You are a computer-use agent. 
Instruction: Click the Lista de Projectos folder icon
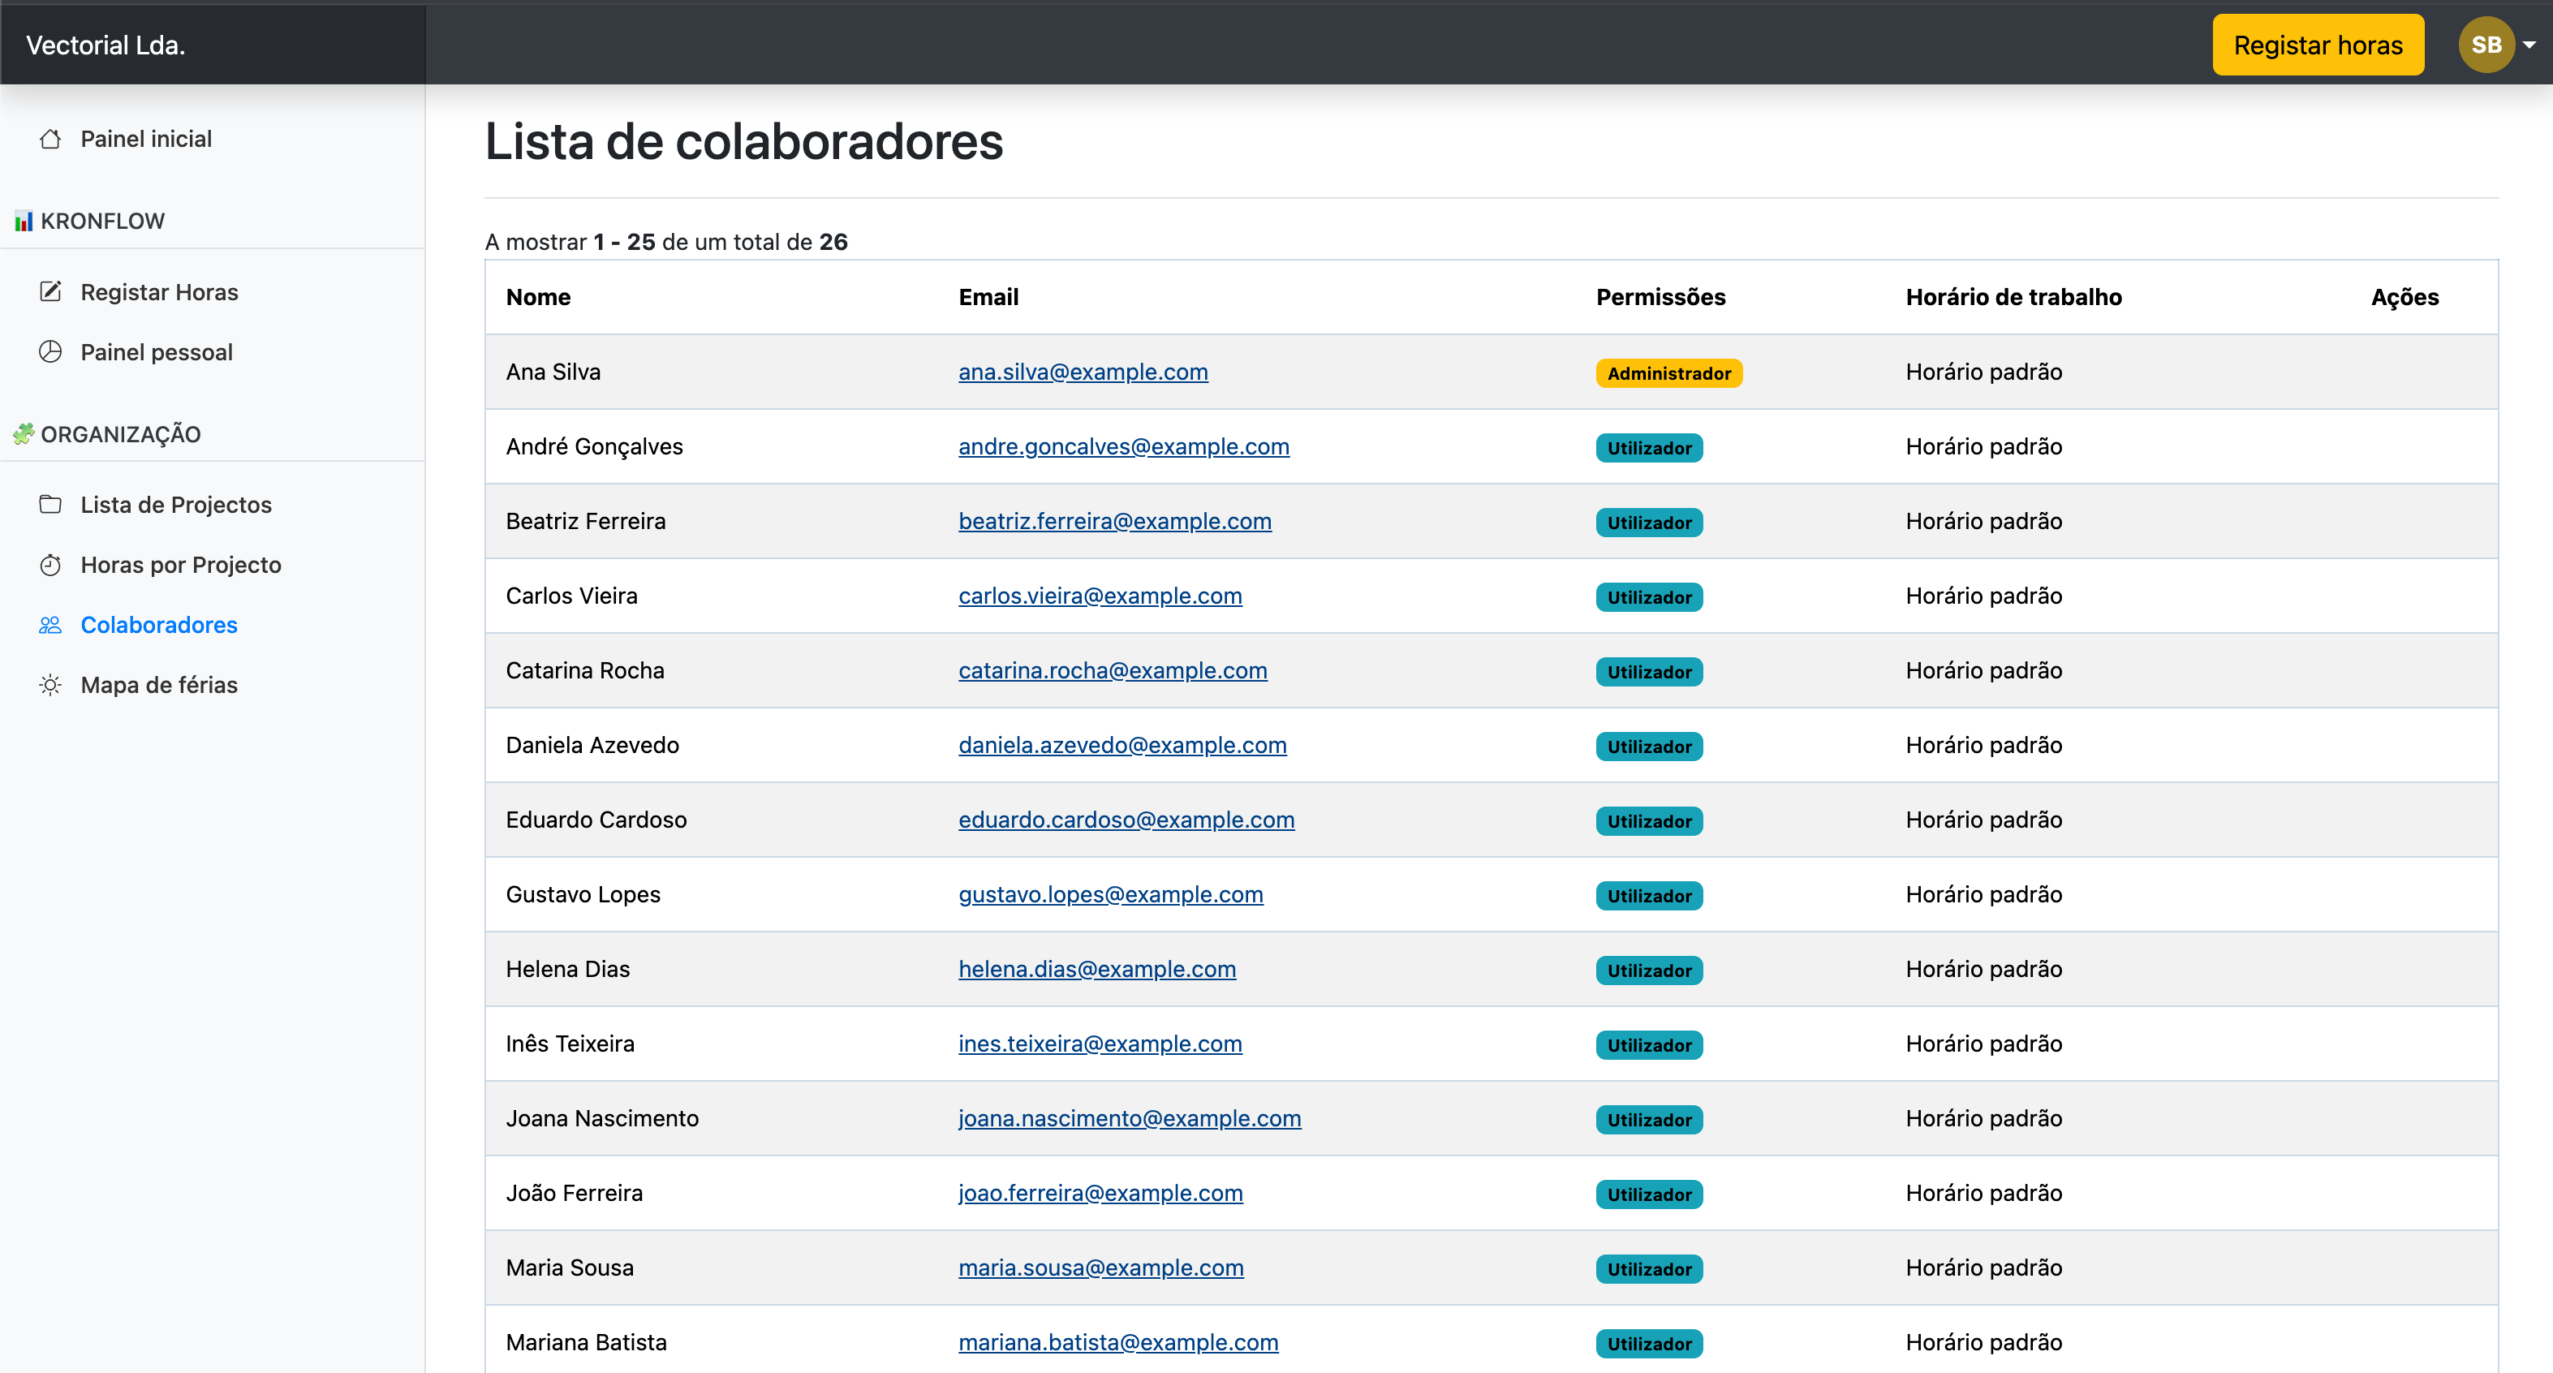point(52,504)
